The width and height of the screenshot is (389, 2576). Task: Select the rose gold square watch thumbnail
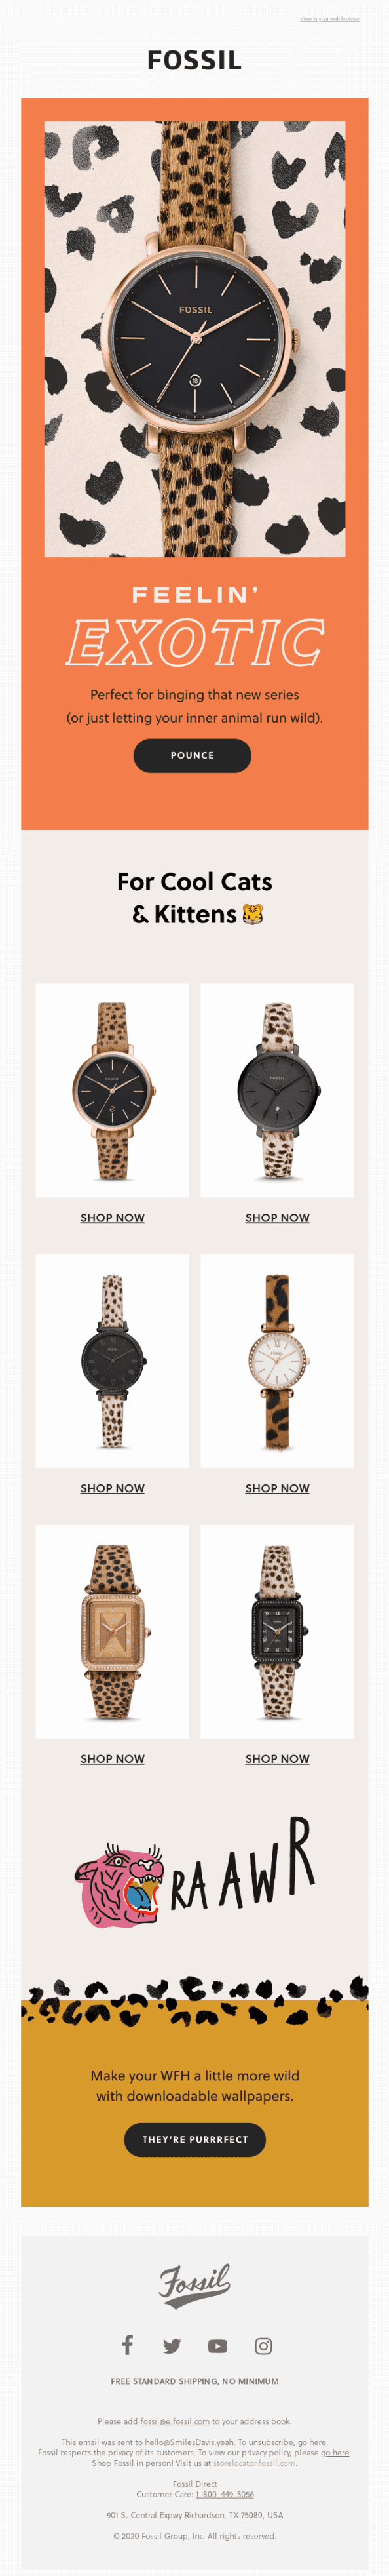click(112, 1632)
